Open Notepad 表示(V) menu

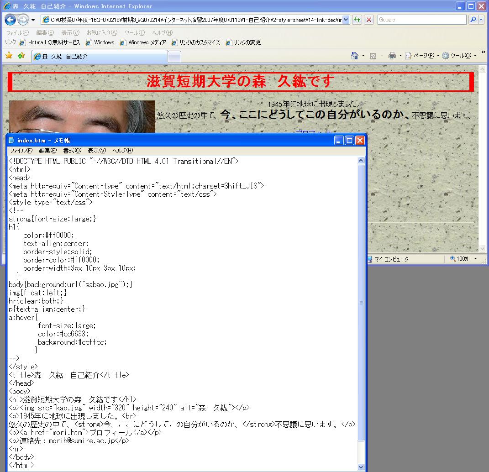pyautogui.click(x=97, y=151)
